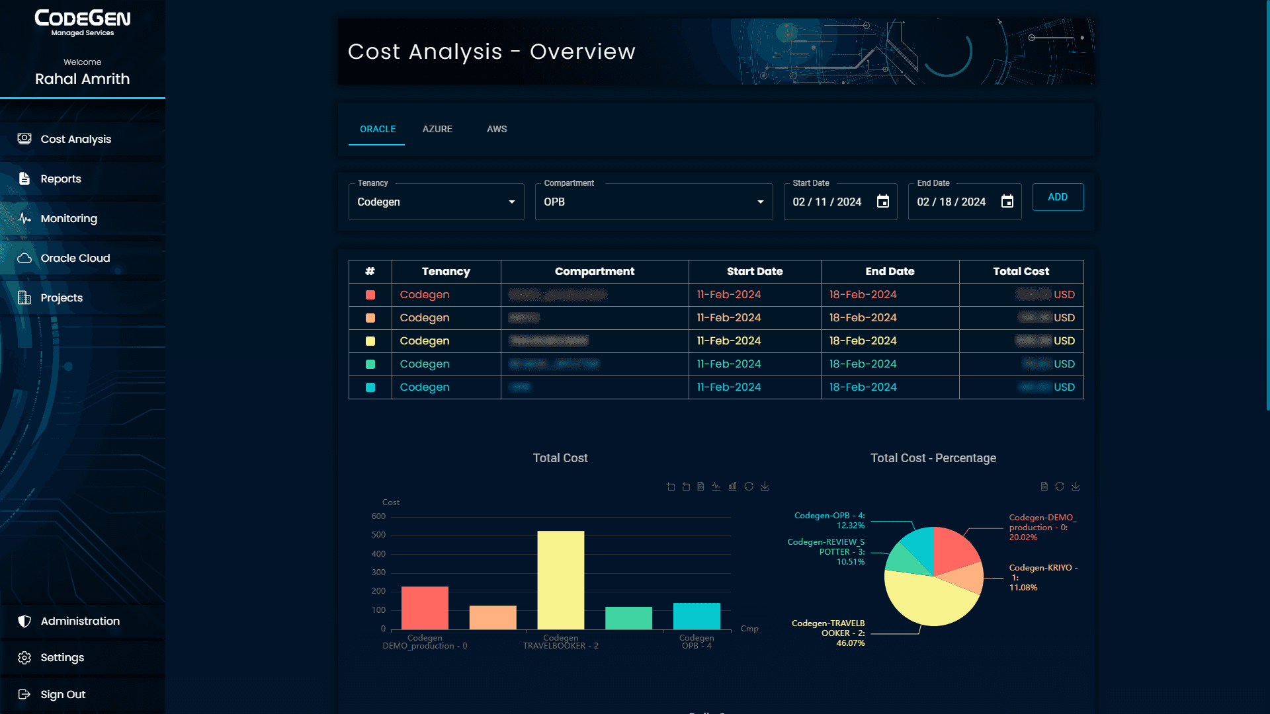This screenshot has height=714, width=1270.
Task: Open Settings link in sidebar
Action: tap(83, 658)
